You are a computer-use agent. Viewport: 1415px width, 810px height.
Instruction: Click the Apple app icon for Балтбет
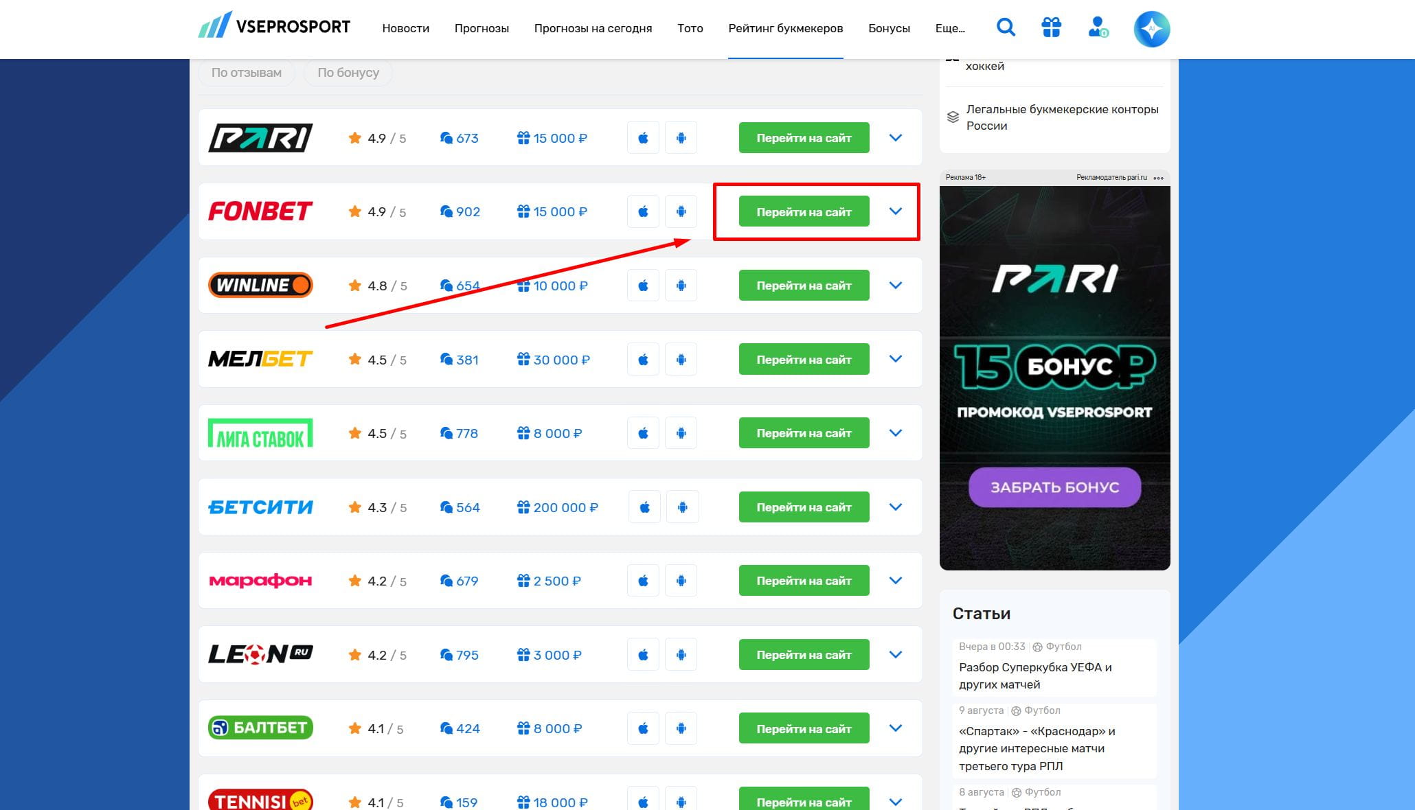click(x=643, y=728)
